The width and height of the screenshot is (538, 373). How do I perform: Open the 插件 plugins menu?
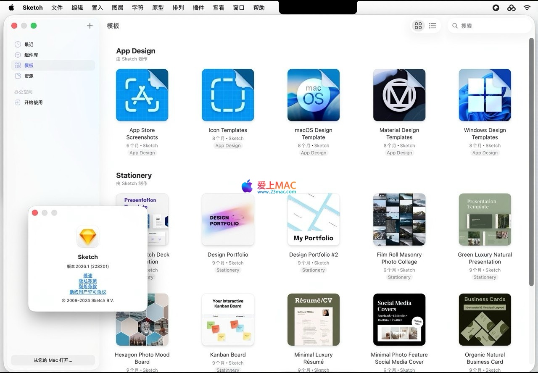pyautogui.click(x=198, y=8)
